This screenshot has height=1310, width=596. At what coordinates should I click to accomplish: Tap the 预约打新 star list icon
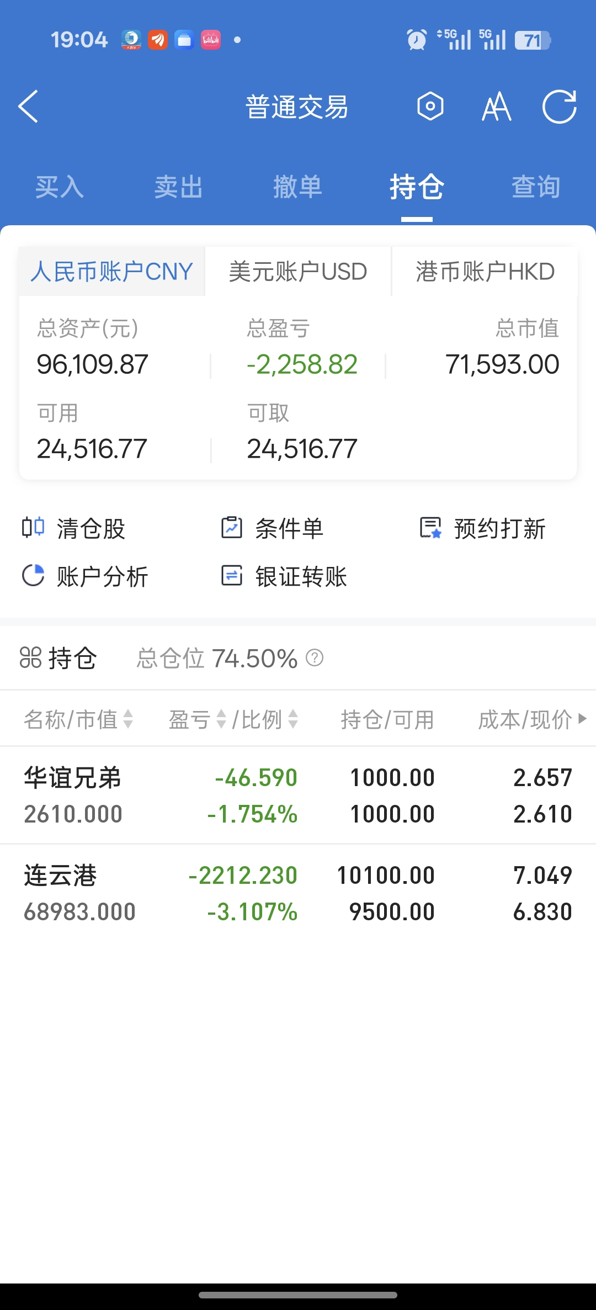[x=430, y=527]
